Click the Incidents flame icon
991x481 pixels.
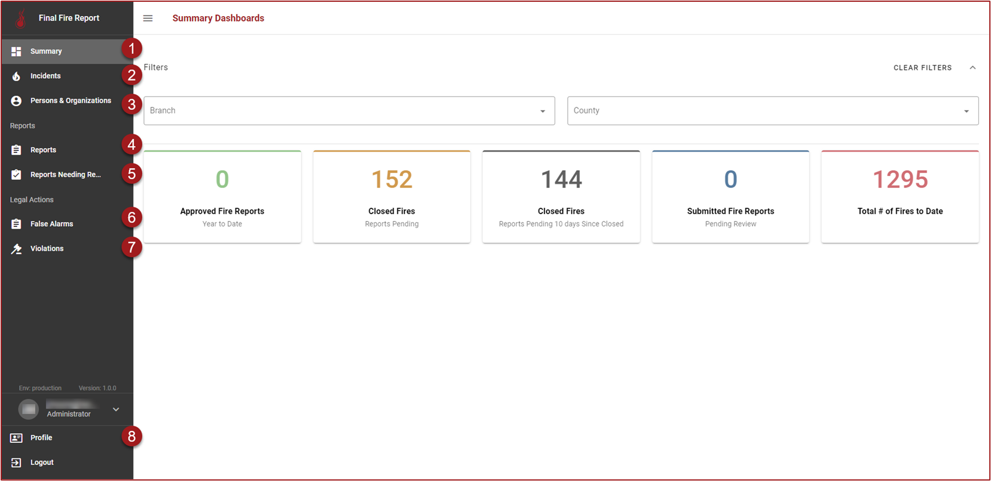(16, 76)
